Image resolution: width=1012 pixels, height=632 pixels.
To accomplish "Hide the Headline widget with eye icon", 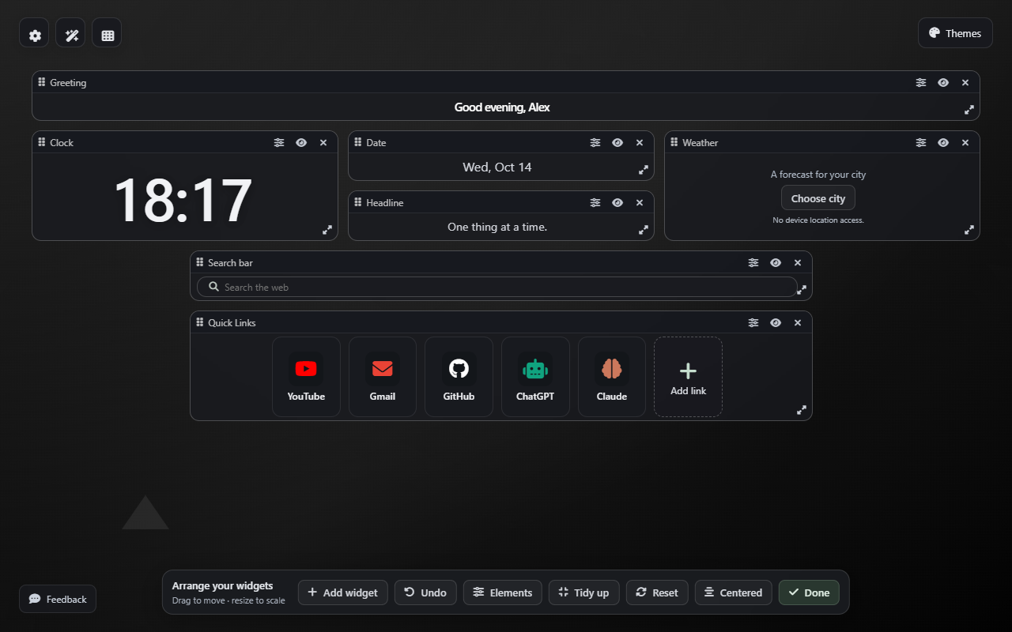I will point(617,202).
